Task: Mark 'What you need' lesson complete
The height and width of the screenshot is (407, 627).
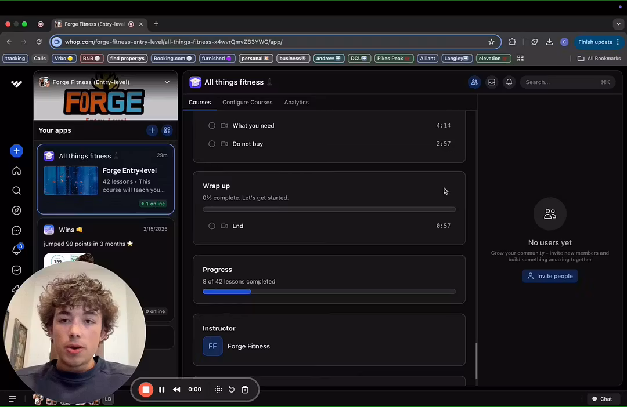Action: 212,126
